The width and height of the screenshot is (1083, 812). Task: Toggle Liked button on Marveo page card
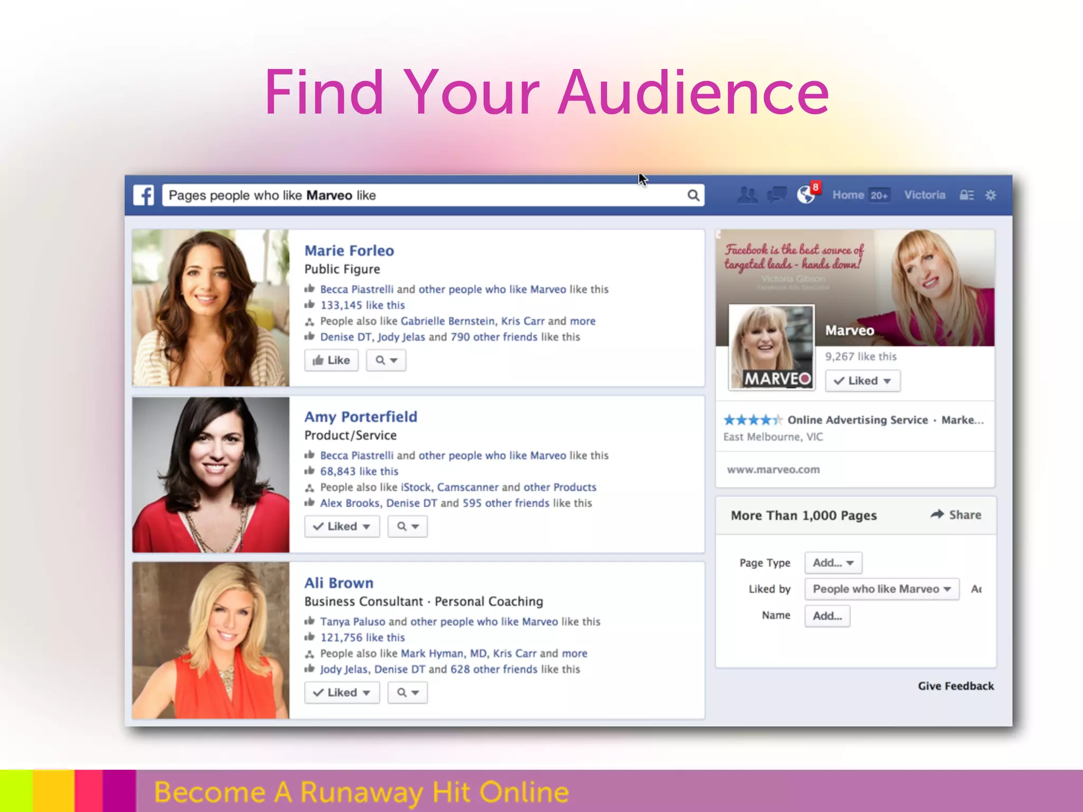(x=862, y=381)
